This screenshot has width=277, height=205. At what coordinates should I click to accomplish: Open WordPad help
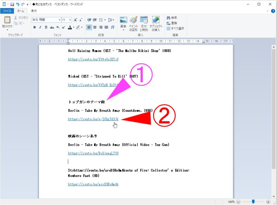point(273,11)
